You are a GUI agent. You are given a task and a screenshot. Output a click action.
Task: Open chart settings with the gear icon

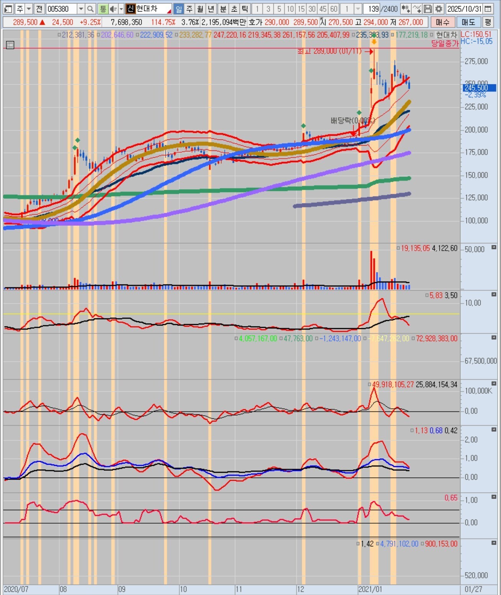(439, 9)
